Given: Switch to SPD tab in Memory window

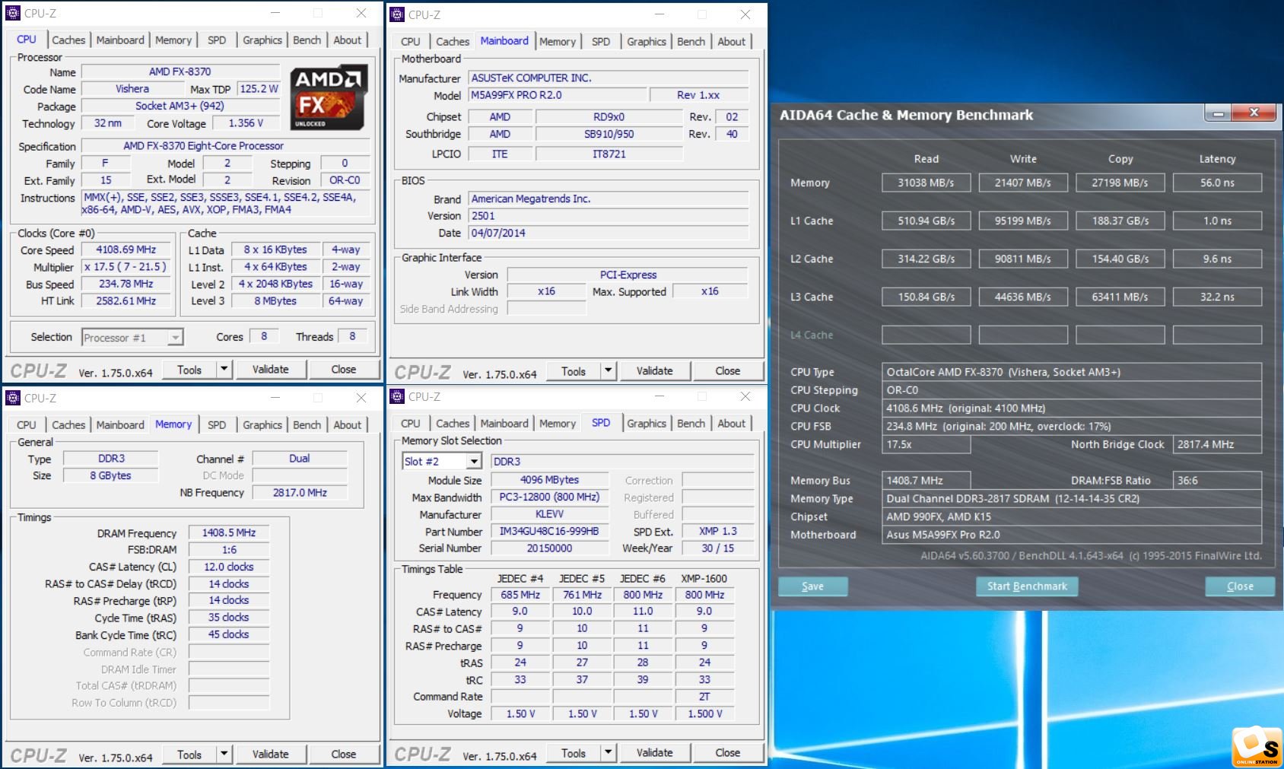Looking at the screenshot, I should [217, 424].
